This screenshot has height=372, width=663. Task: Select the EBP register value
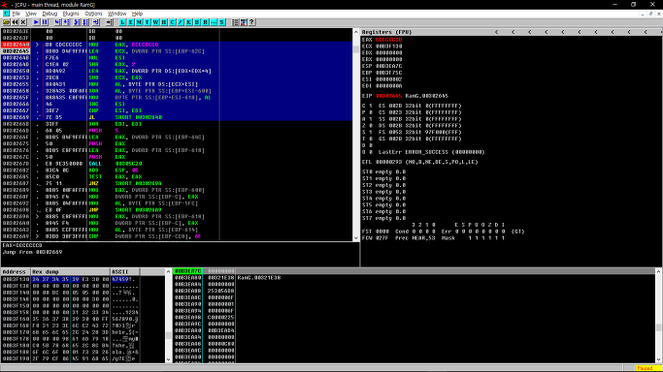[x=388, y=73]
